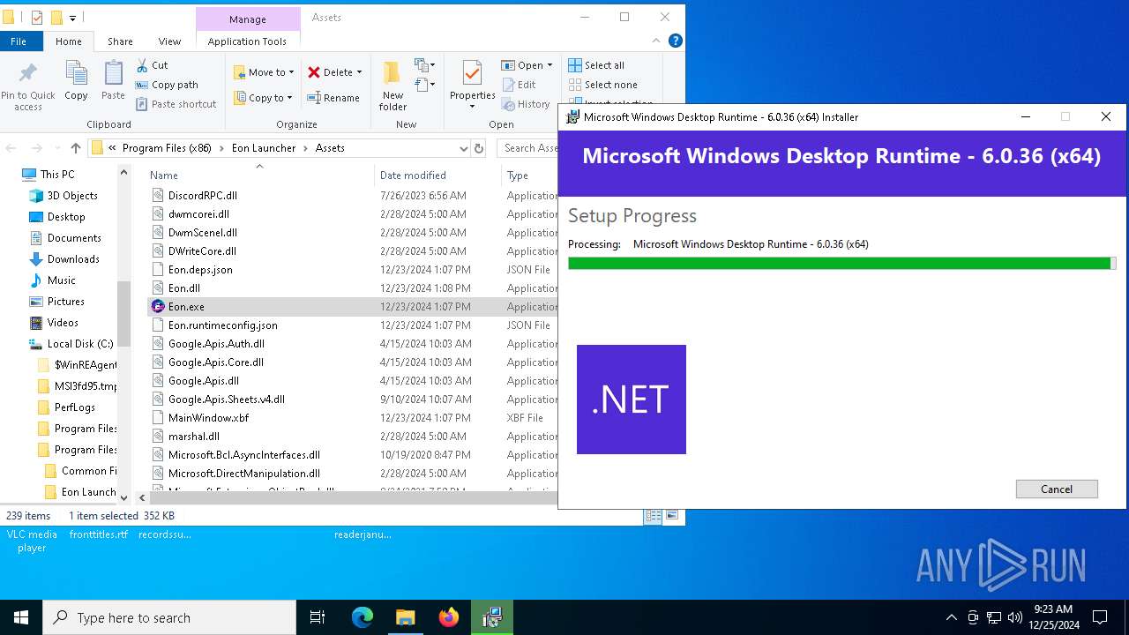Click the Paste shortcut option
The width and height of the screenshot is (1129, 635).
pyautogui.click(x=176, y=104)
